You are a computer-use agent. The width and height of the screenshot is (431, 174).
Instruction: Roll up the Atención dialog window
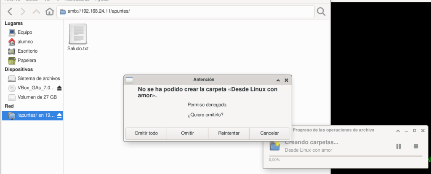pos(278,80)
